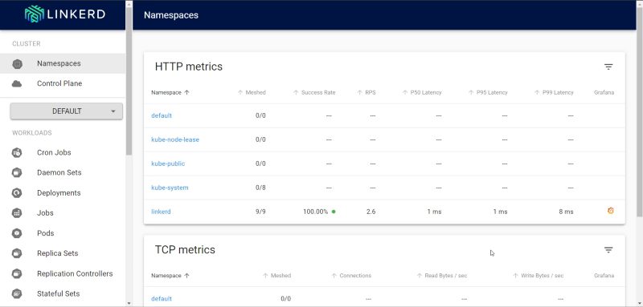Sort HTTP metrics by P99 Latency
Screen dimensions: 643x307
(x=554, y=92)
